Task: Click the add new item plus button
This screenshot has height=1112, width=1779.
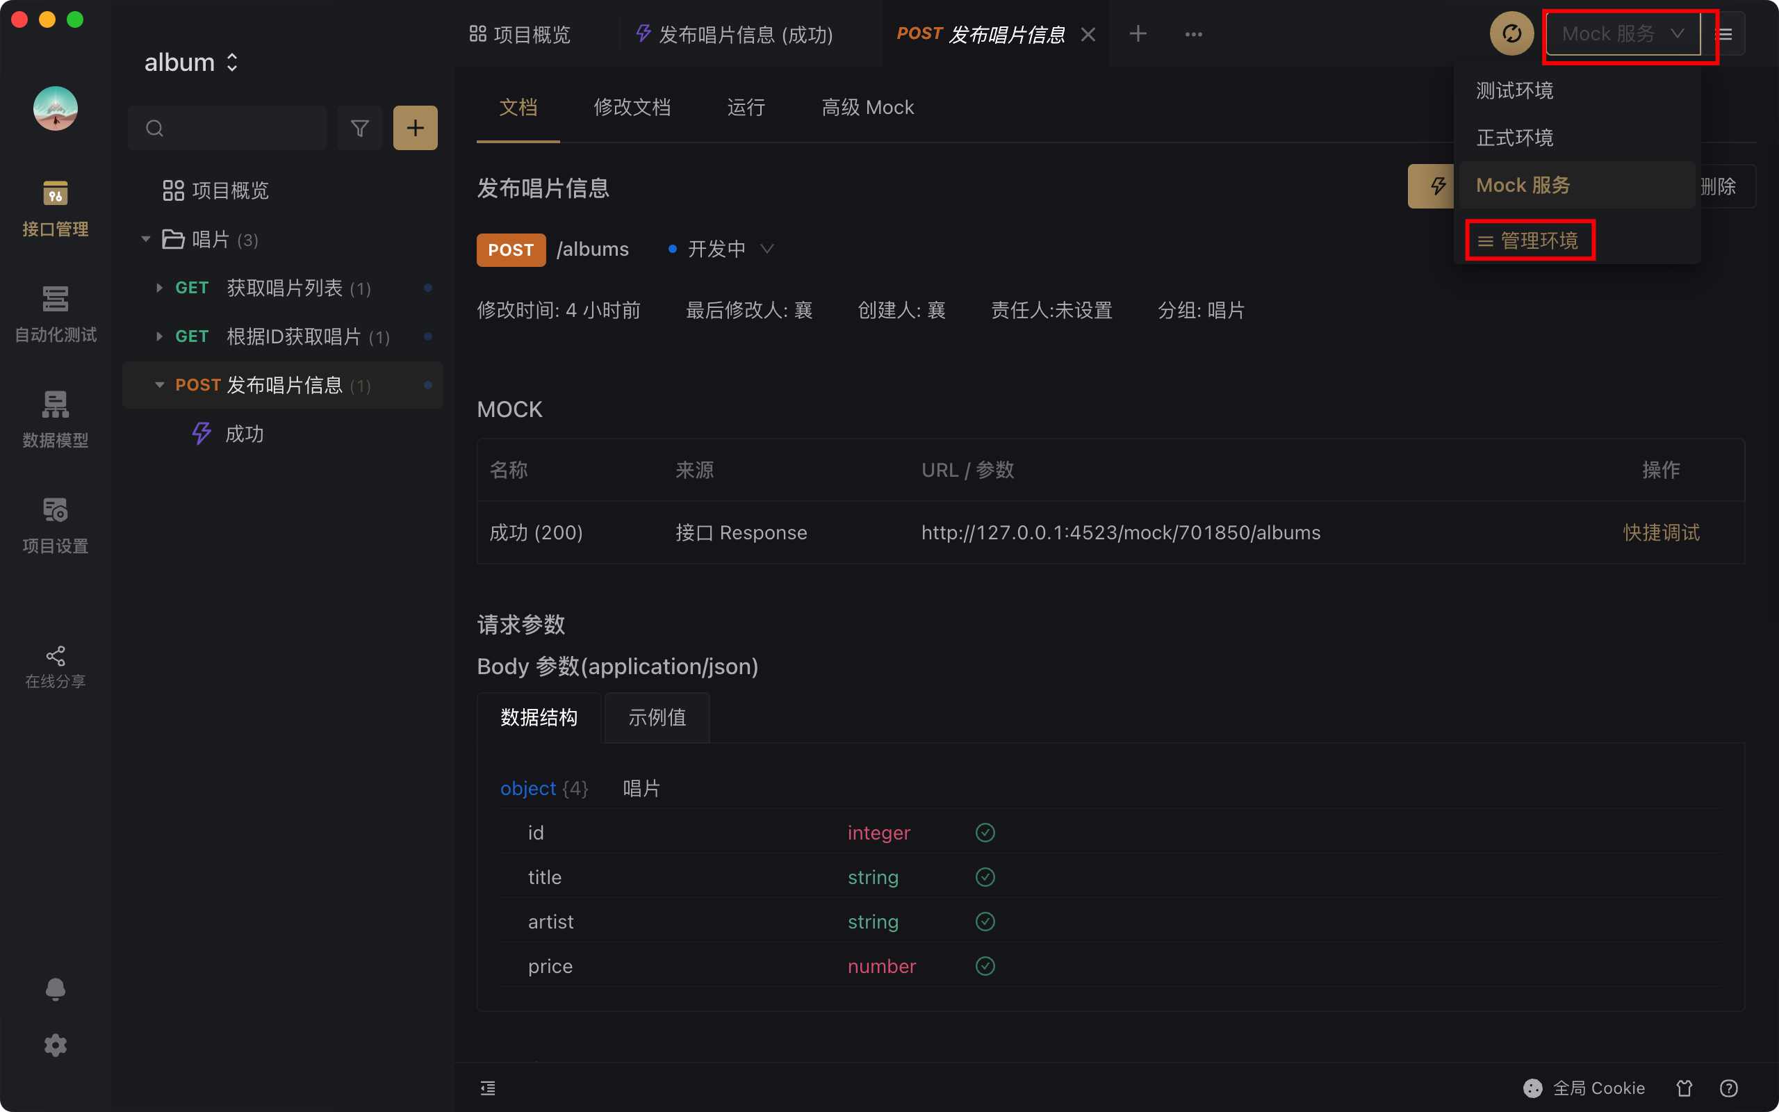Action: click(415, 128)
